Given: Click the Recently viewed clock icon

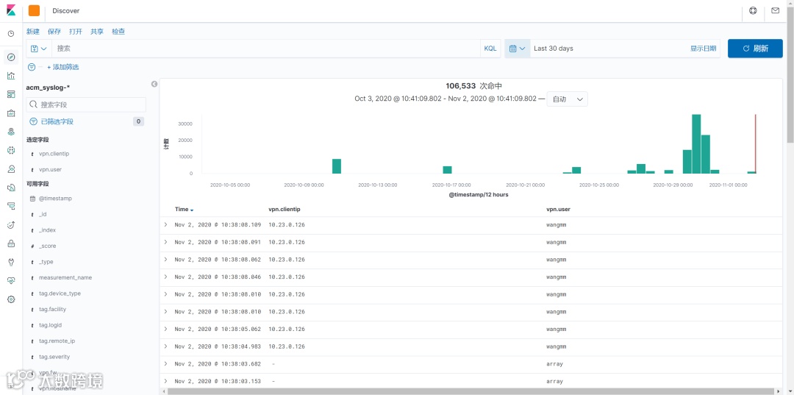Looking at the screenshot, I should point(11,33).
